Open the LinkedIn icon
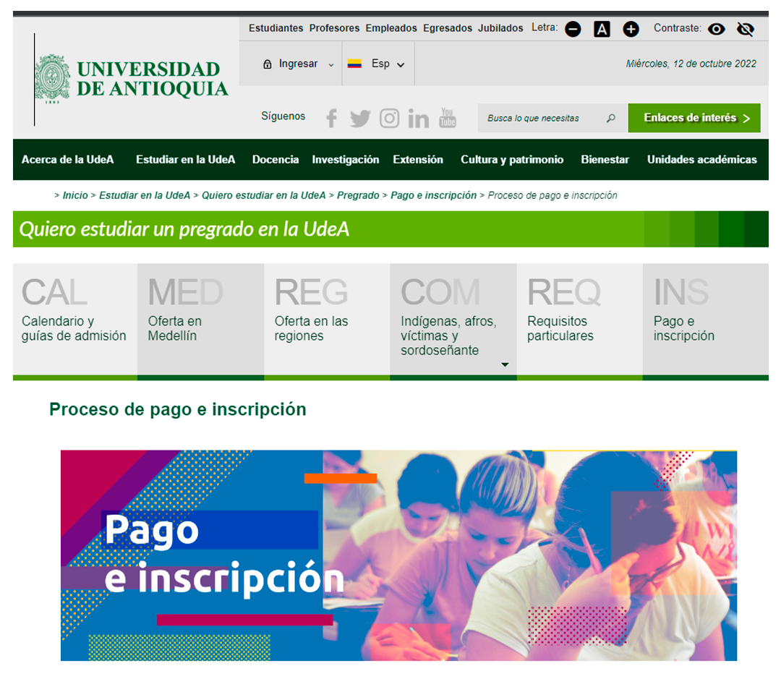This screenshot has width=781, height=679. coord(418,118)
